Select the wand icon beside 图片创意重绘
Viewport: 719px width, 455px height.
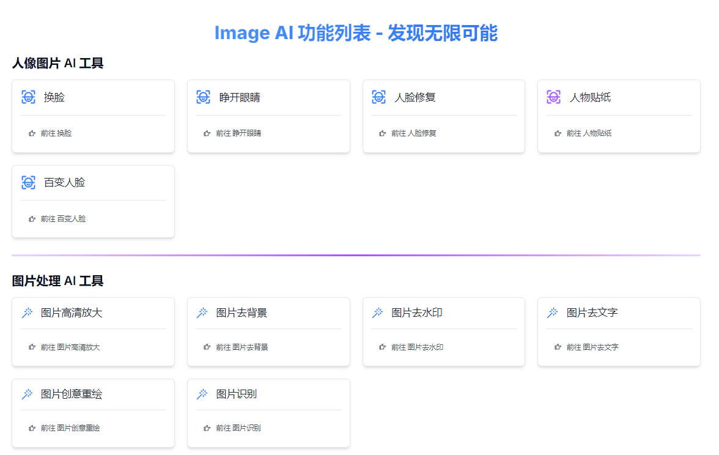pos(28,394)
